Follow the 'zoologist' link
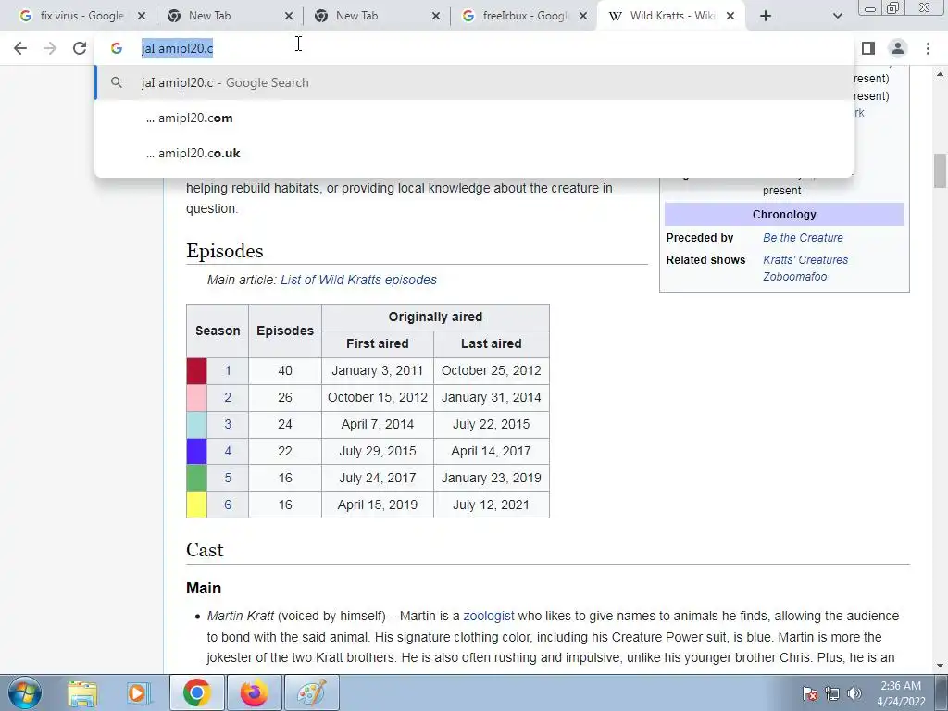The width and height of the screenshot is (948, 711). coord(489,616)
